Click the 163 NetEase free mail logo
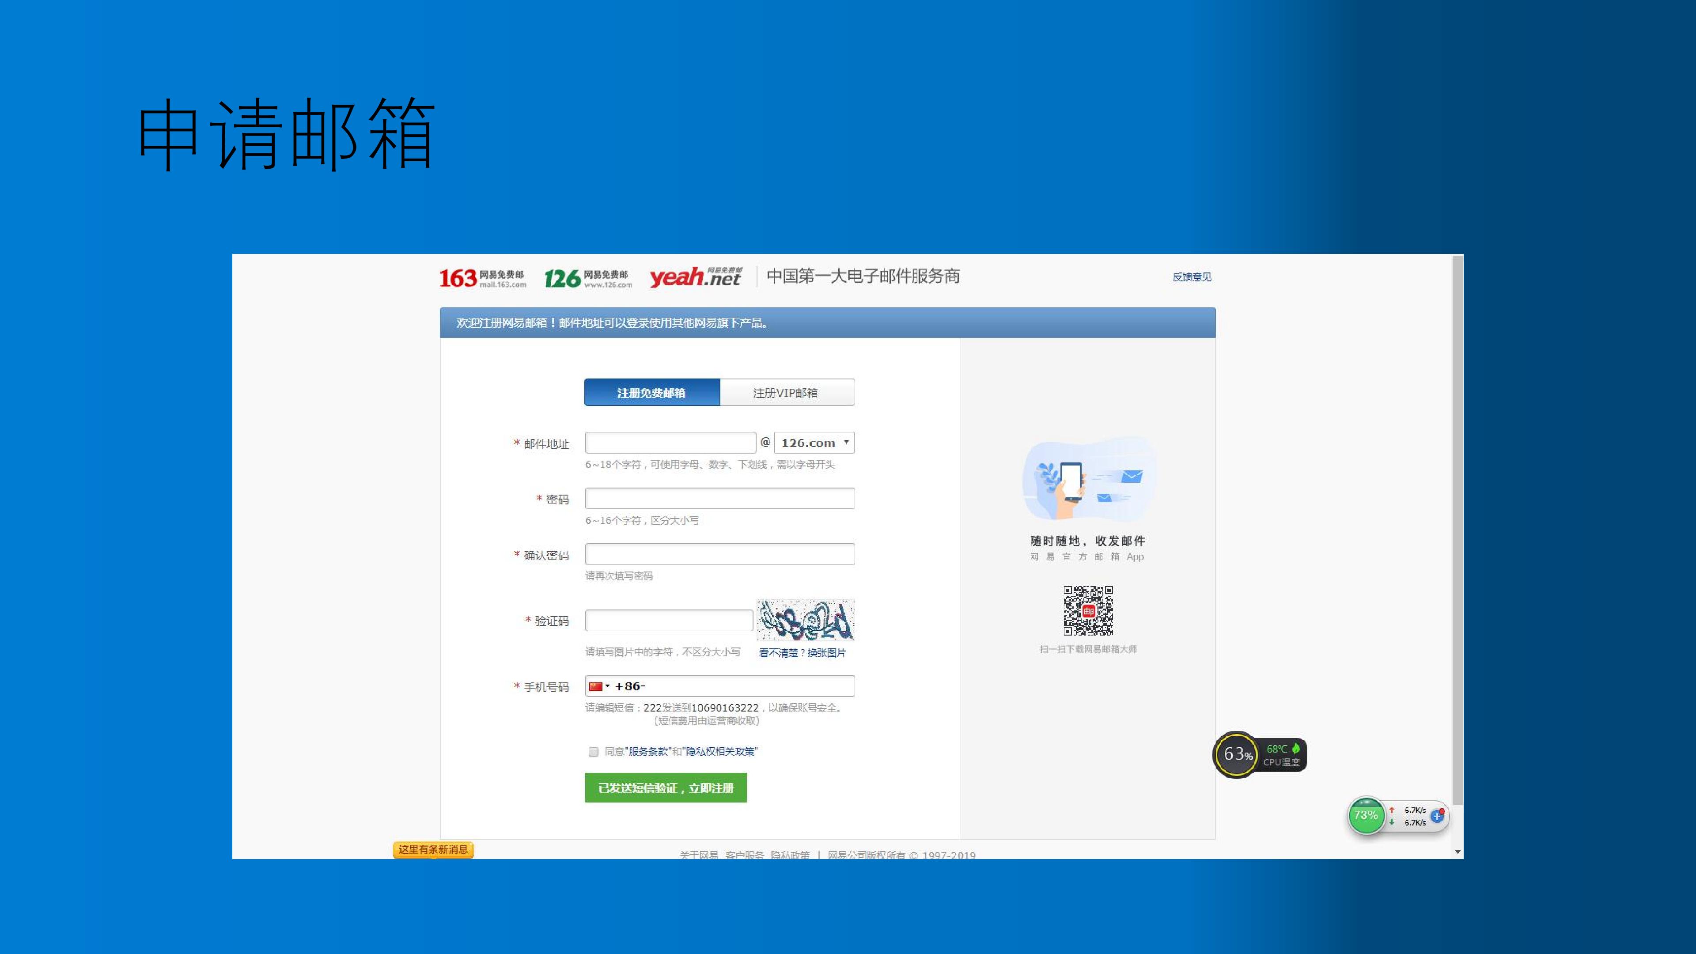Image resolution: width=1696 pixels, height=954 pixels. (483, 278)
